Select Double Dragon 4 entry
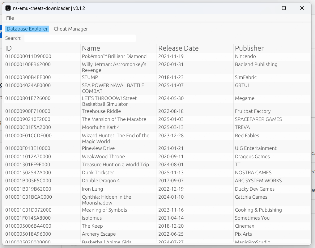This screenshot has height=248, width=315. pos(101,181)
